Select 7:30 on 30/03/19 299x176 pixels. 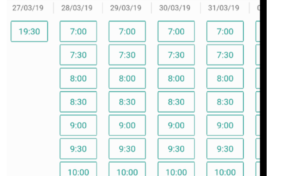tap(176, 55)
